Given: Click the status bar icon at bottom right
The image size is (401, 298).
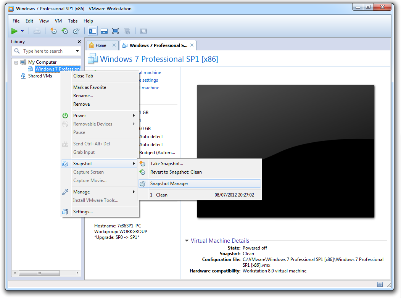Looking at the screenshot, I should tap(380, 284).
